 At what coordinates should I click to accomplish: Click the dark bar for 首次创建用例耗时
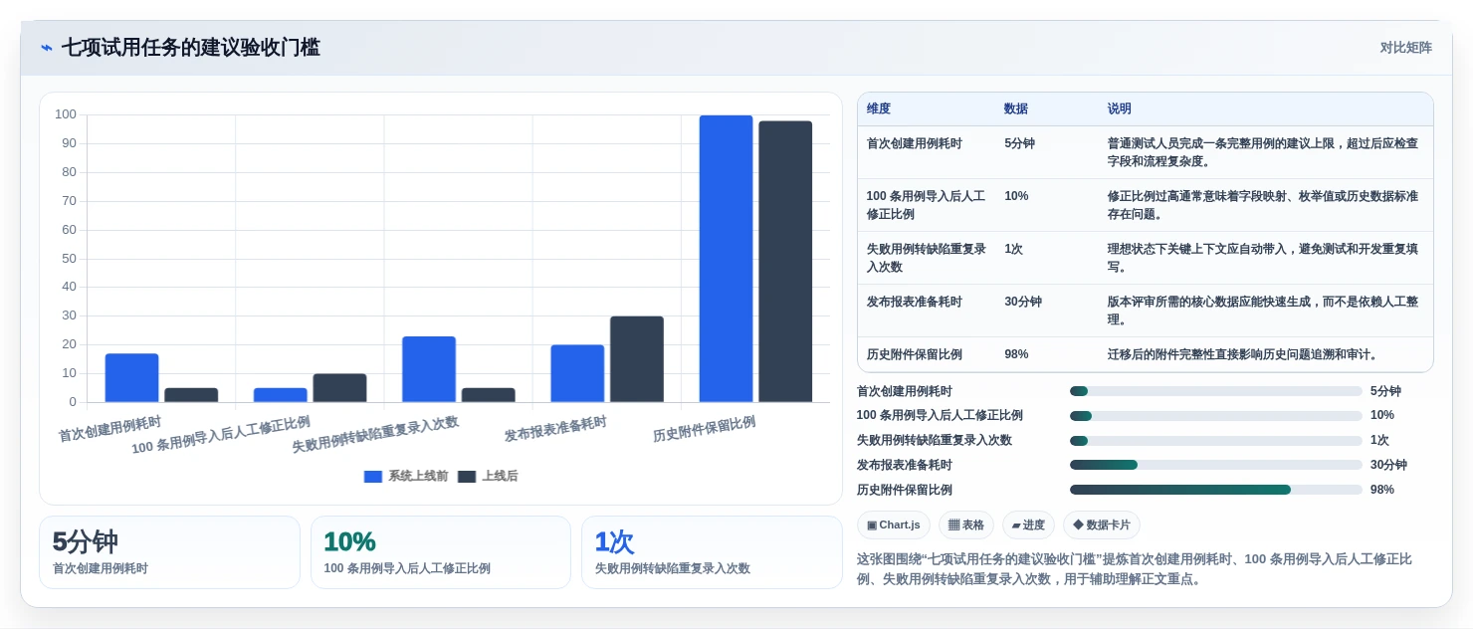[191, 395]
